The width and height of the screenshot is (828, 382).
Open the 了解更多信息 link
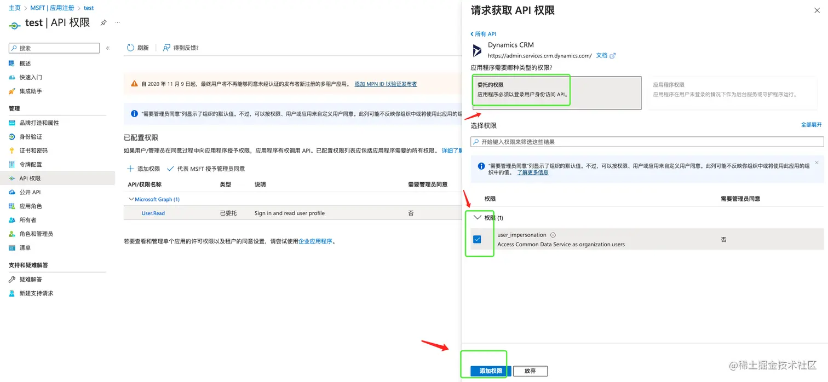[533, 172]
